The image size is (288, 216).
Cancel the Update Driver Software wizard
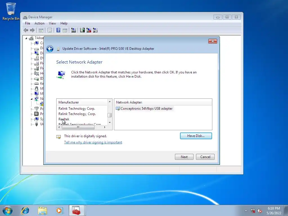point(205,157)
